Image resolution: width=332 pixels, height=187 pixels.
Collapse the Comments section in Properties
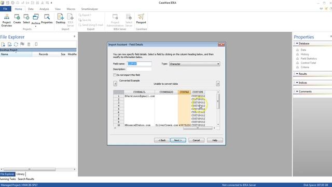(297, 91)
